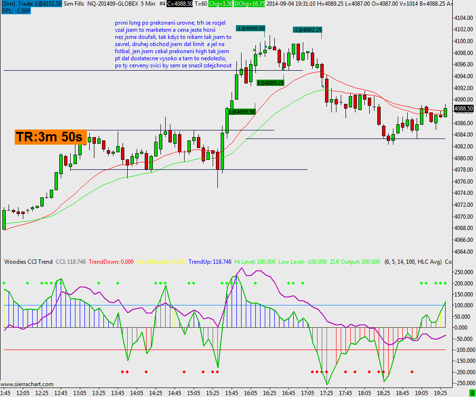Click the '4104.00' price scale label
This screenshot has height=397, width=476.
click(x=464, y=18)
